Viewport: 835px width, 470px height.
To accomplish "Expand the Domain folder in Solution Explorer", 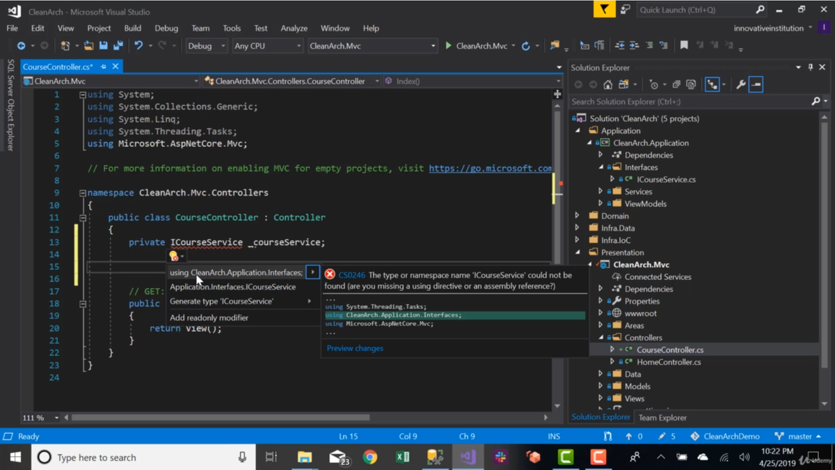I will 578,216.
